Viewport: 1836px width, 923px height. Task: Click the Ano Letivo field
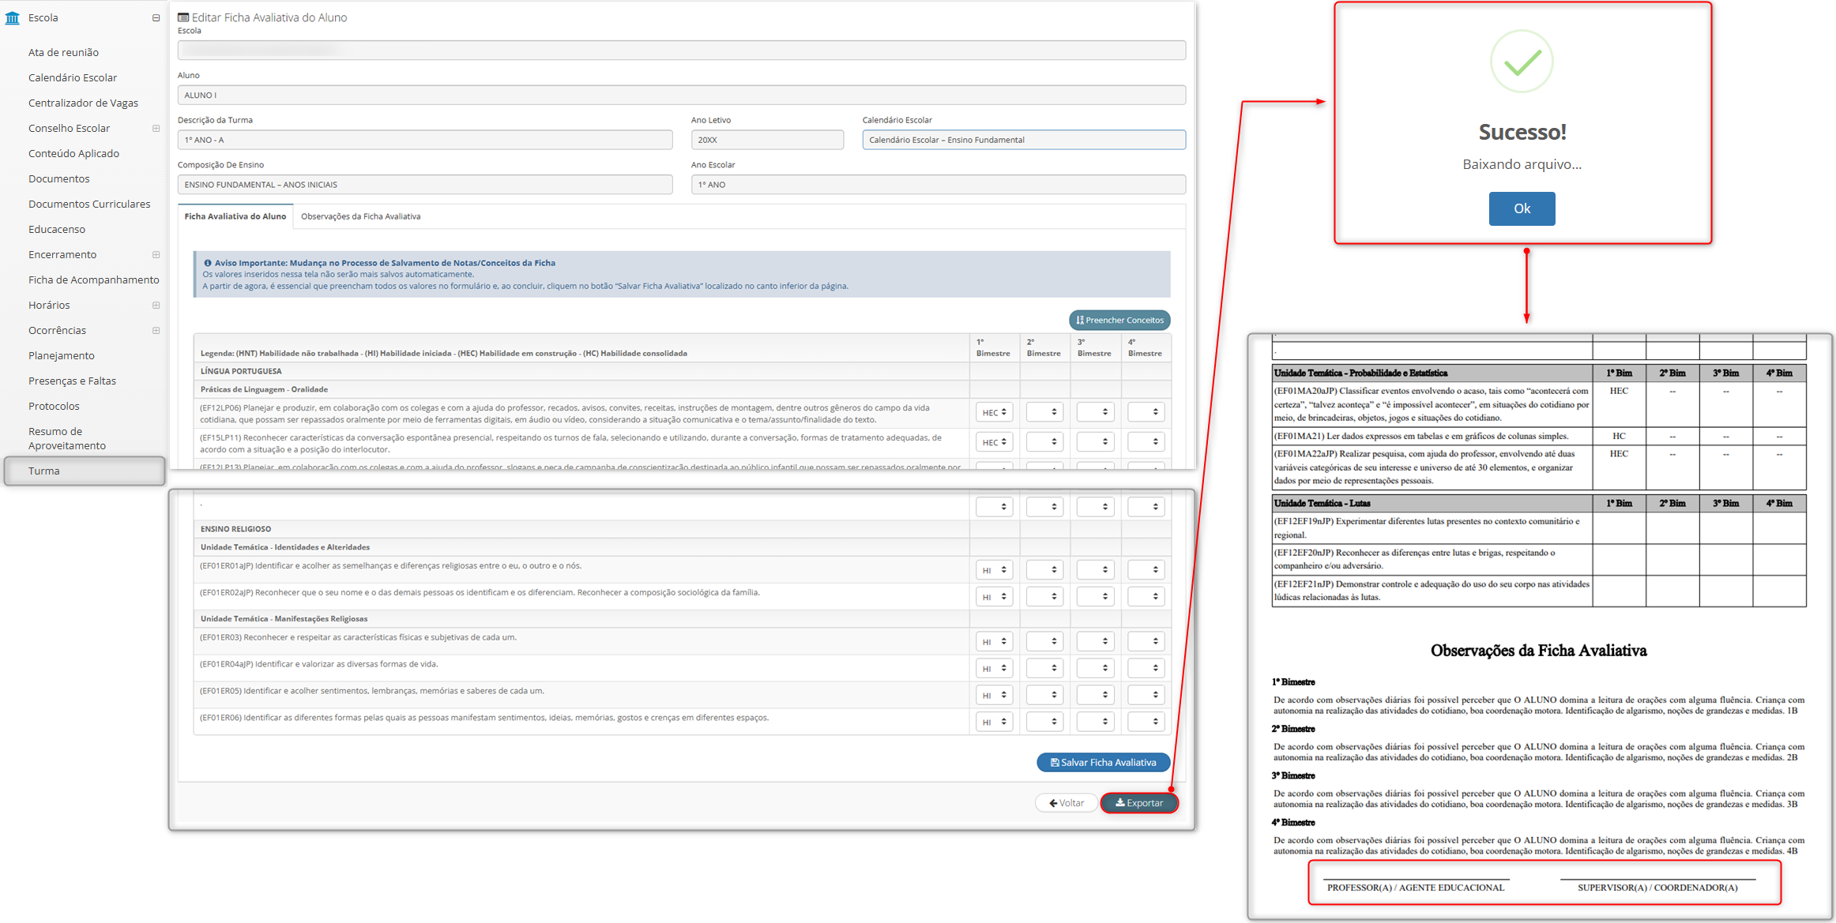coord(767,140)
